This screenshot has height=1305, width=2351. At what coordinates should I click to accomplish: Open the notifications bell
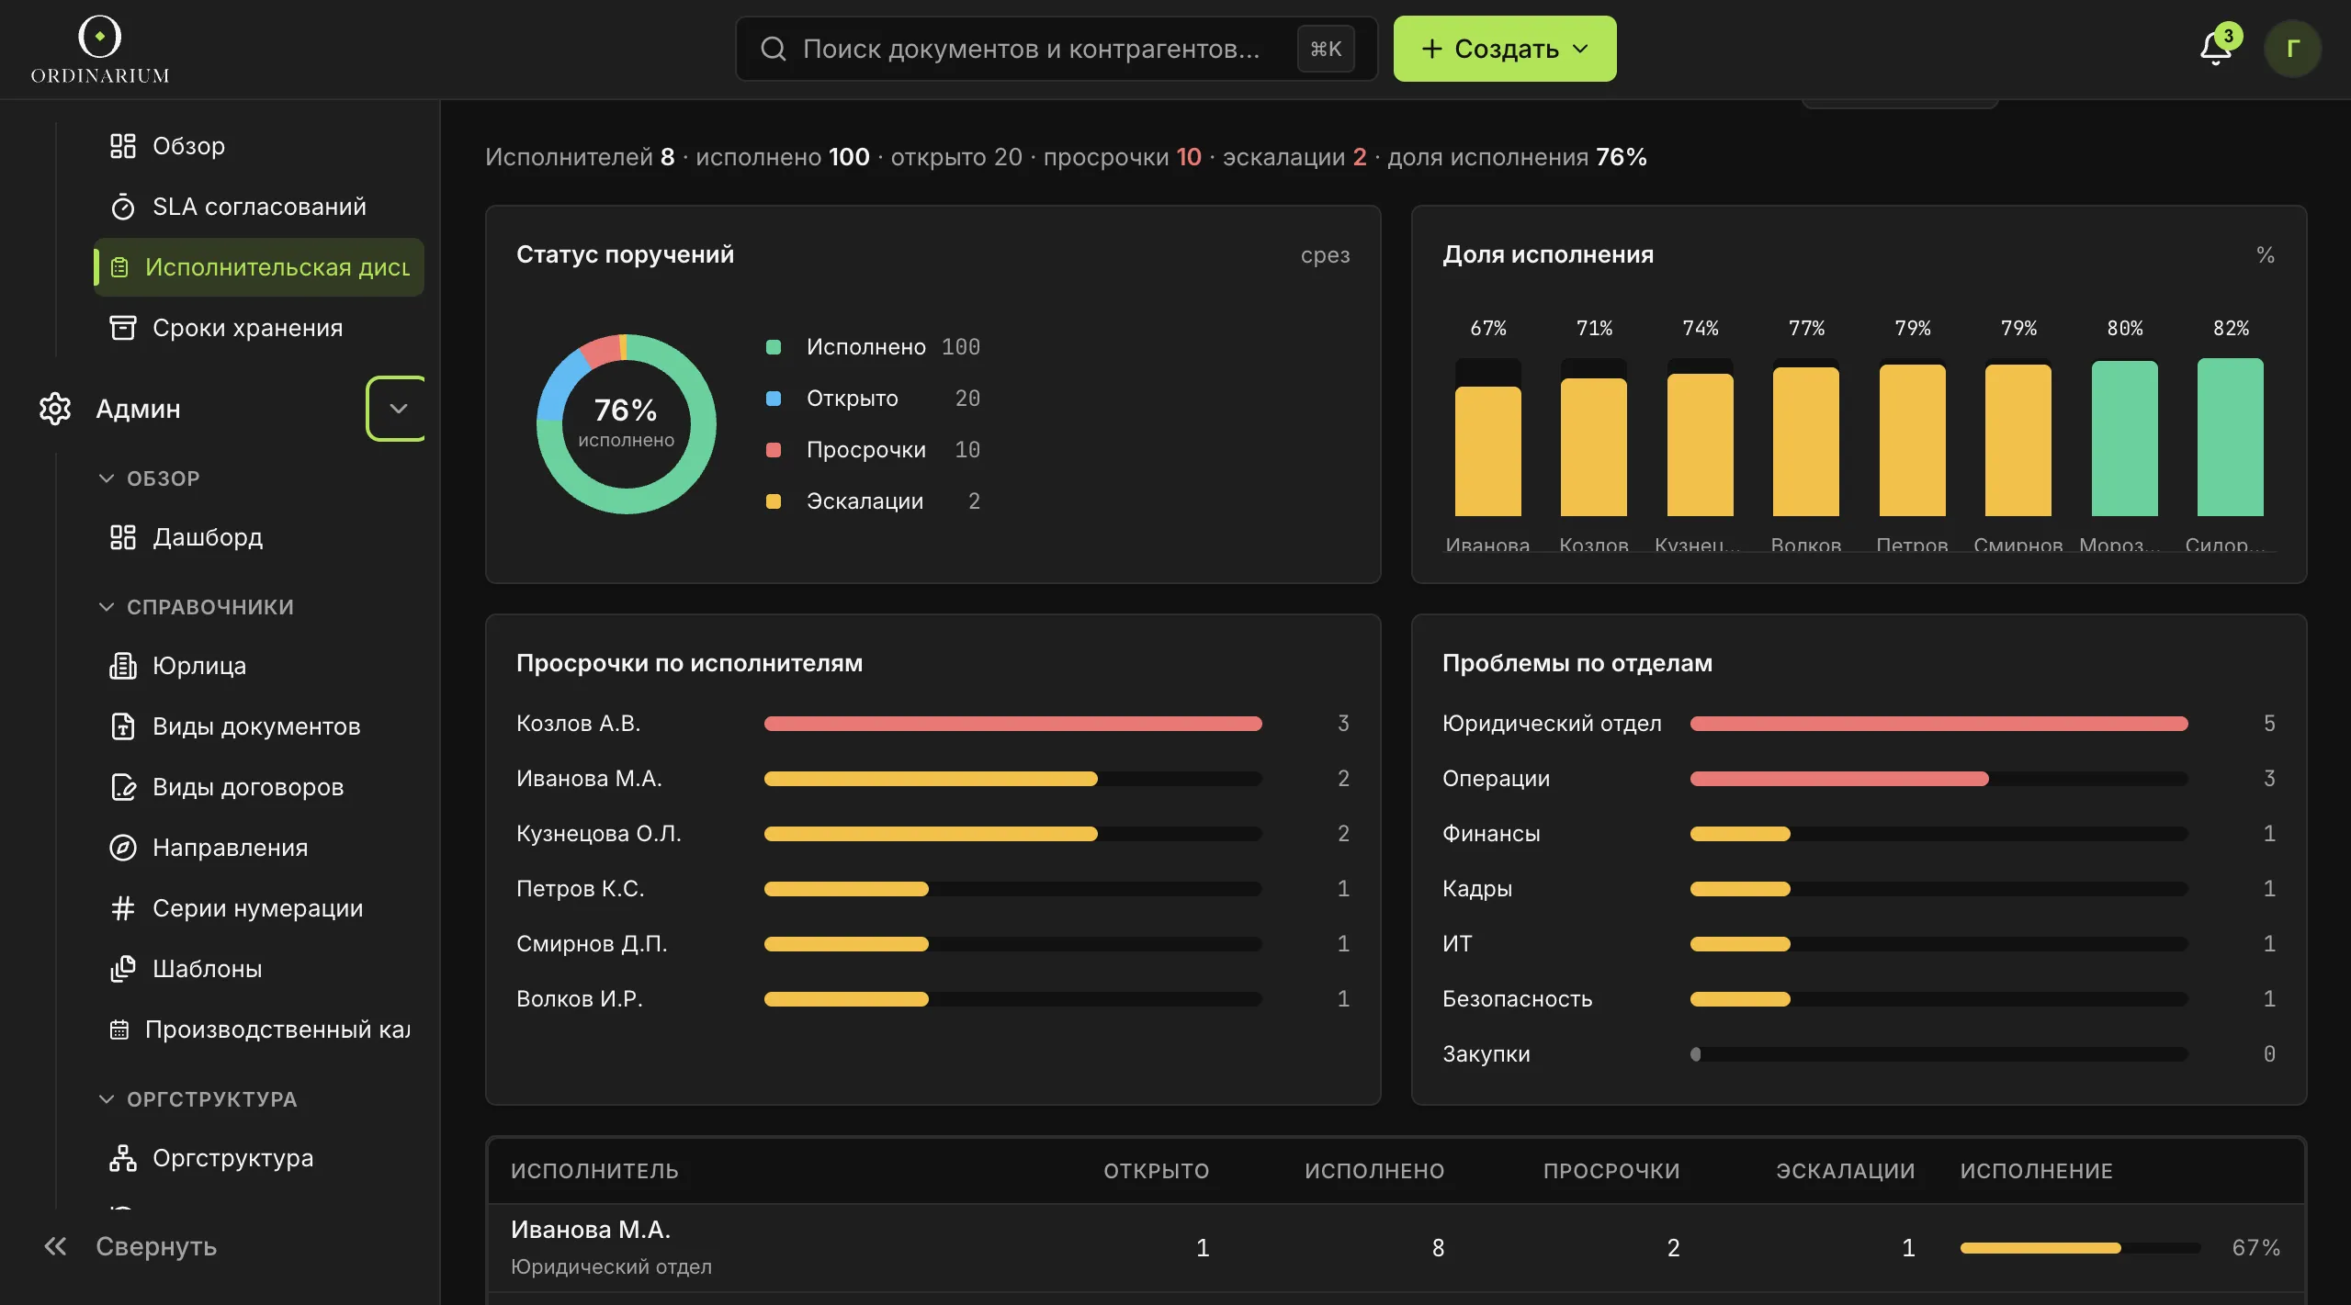tap(2215, 49)
